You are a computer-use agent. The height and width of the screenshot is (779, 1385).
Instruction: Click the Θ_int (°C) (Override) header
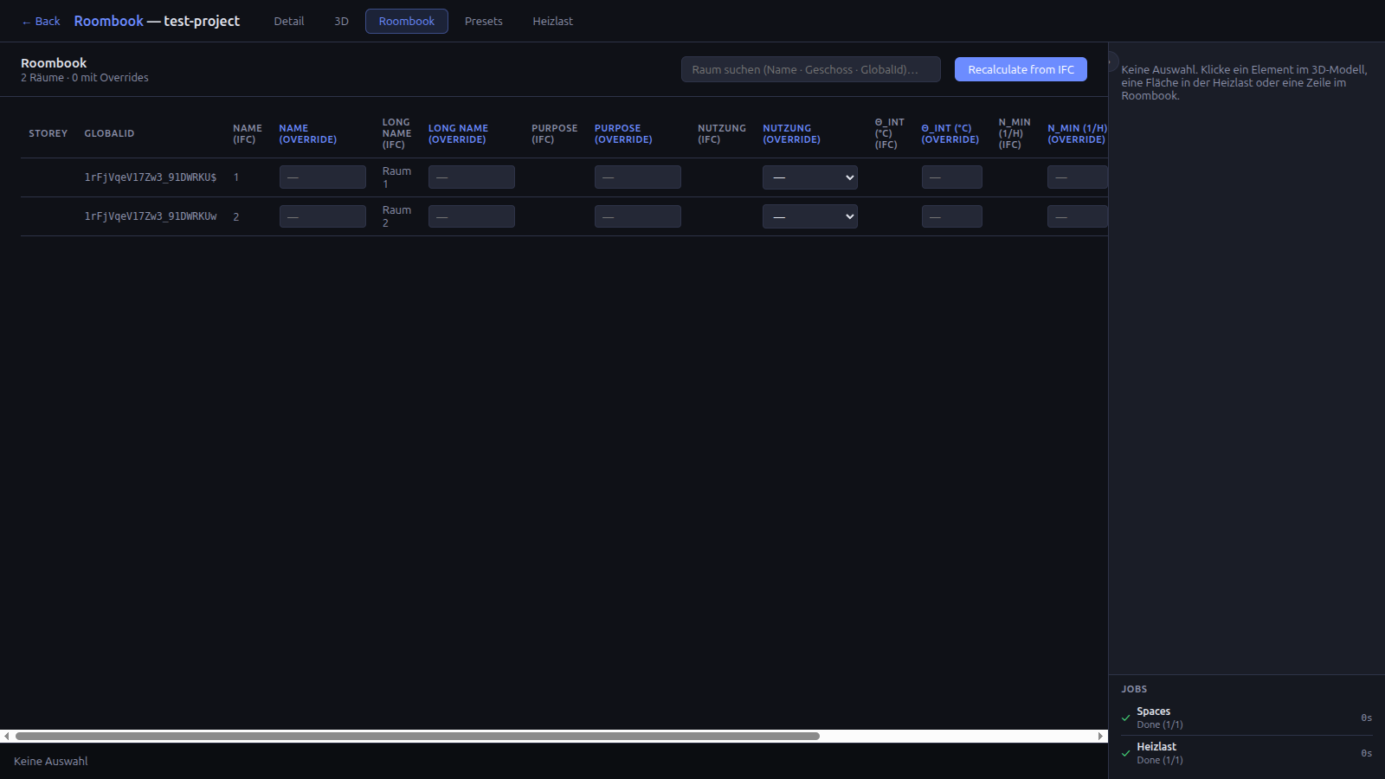coord(950,133)
